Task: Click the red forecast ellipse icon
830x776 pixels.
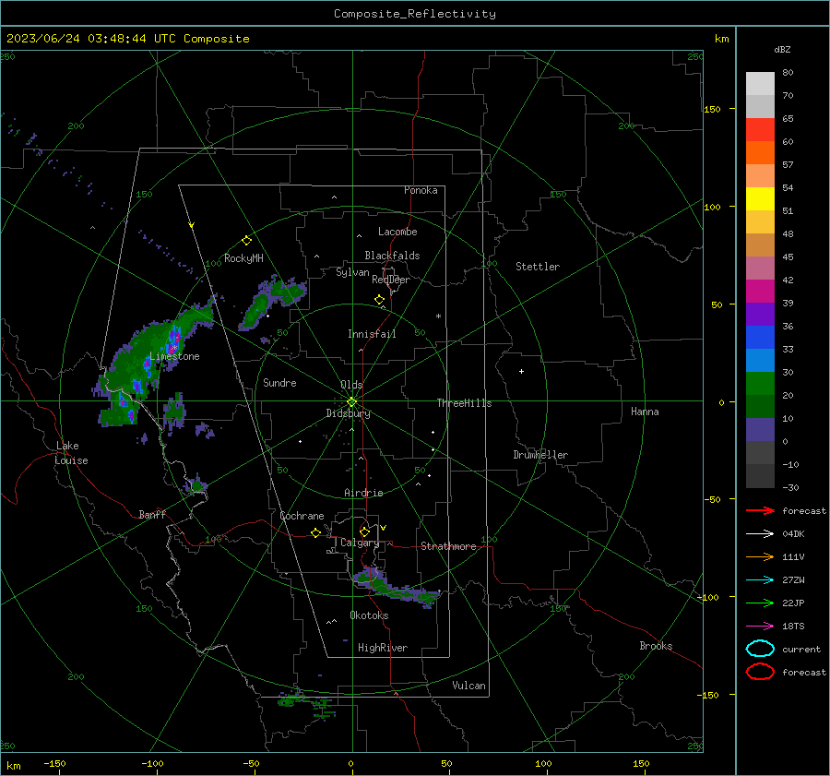Action: [760, 672]
